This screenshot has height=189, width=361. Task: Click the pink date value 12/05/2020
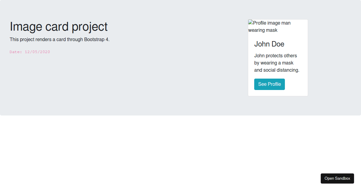37,52
